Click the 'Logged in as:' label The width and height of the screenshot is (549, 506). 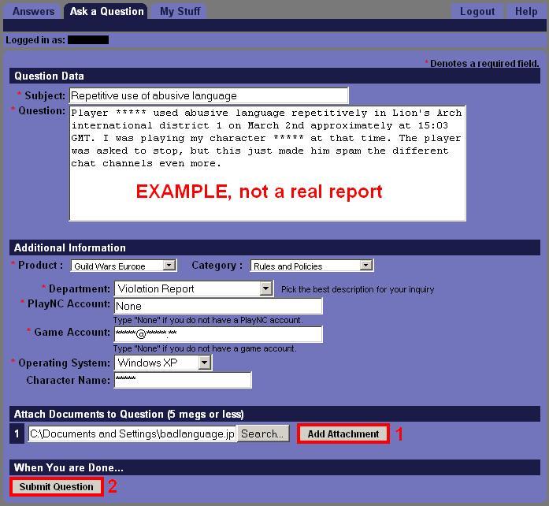pyautogui.click(x=35, y=40)
